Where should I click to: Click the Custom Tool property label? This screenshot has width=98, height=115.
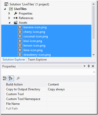15,94
